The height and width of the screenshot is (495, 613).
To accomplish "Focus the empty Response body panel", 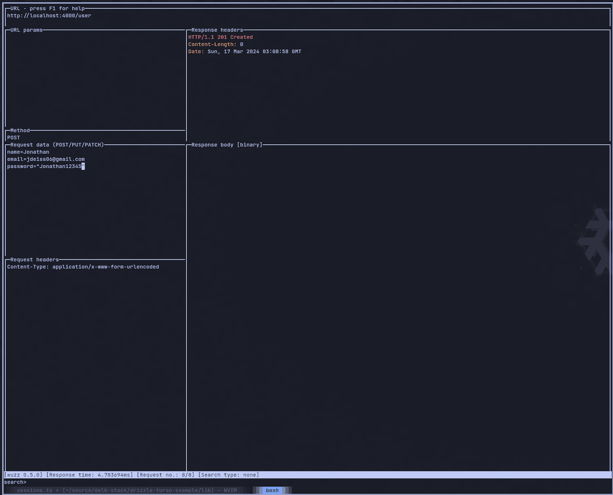I will [x=397, y=306].
